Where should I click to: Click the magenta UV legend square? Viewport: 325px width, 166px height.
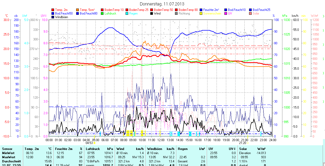226,13
